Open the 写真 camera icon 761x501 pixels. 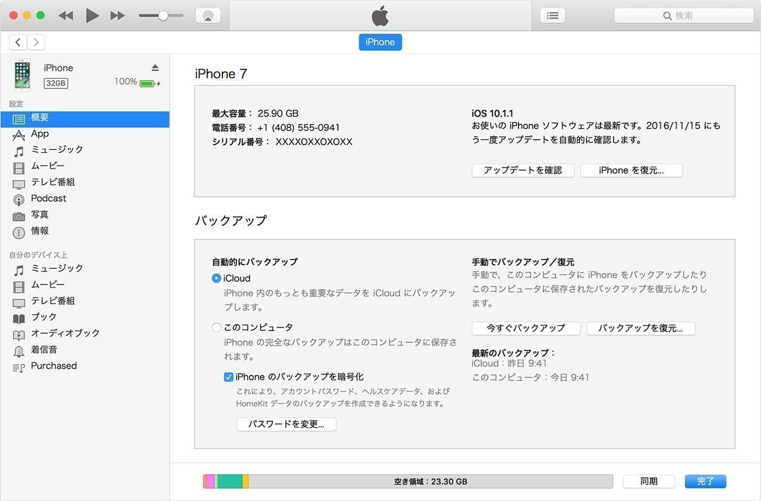tap(19, 216)
